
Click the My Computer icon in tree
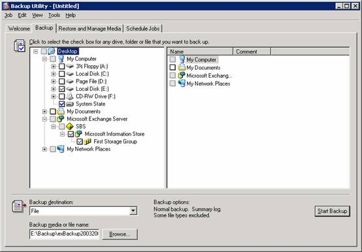[61, 59]
